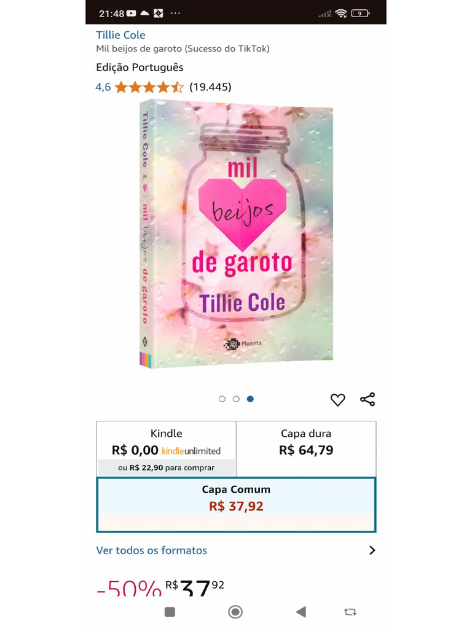The height and width of the screenshot is (629, 472).
Task: Open the 4,6 star rating reviews
Action: point(163,87)
